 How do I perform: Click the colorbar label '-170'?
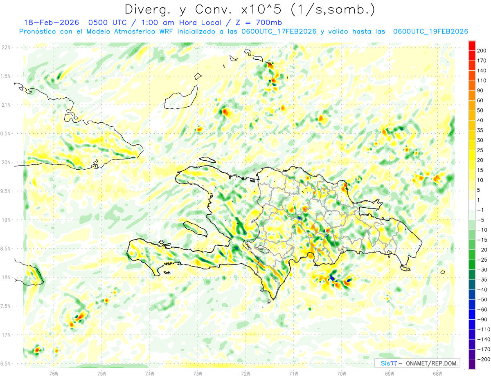click(483, 349)
